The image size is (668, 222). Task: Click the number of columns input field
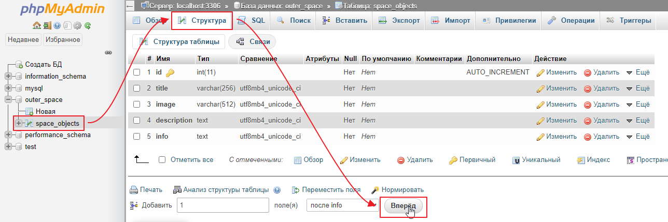click(222, 205)
